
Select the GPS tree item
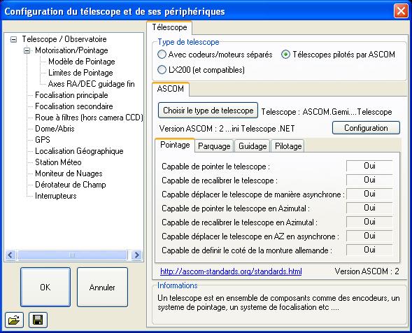pyautogui.click(x=42, y=140)
